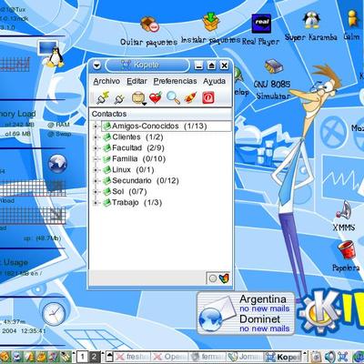Expand the Clientes group
Viewport: 364px width, 364px height.
[96, 137]
